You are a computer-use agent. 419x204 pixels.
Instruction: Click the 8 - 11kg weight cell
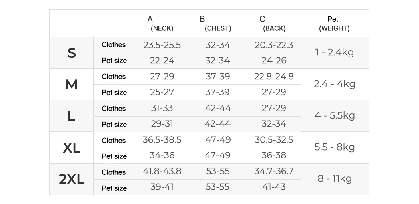tap(334, 178)
